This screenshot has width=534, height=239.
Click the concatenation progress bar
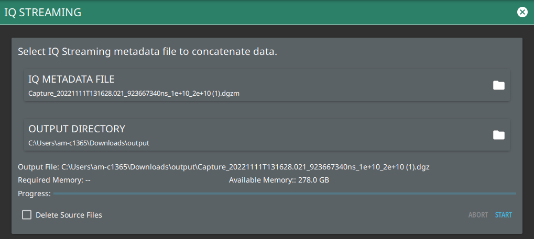tap(285, 194)
